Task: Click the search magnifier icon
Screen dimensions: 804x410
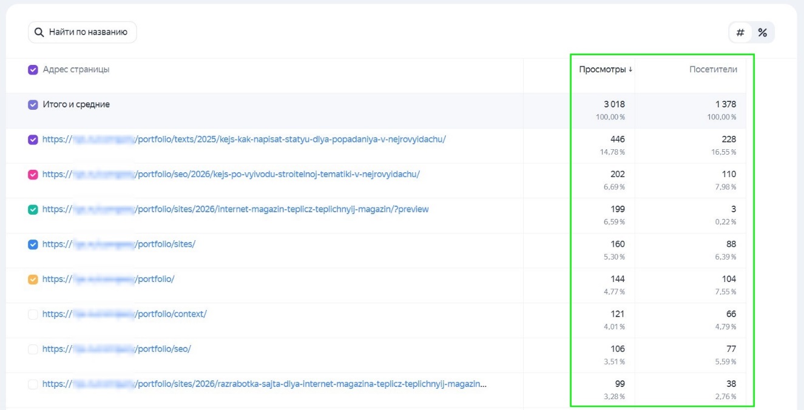Action: tap(39, 32)
